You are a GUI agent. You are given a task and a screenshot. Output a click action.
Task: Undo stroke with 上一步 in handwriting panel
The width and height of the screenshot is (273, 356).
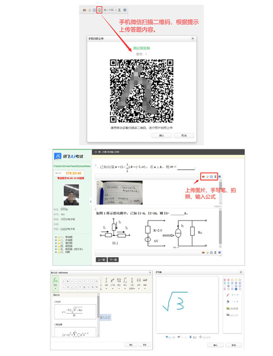coord(170,337)
